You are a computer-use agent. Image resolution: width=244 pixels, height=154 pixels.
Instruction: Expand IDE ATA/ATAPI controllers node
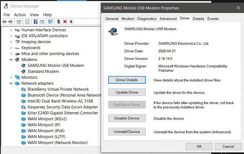[11, 36]
